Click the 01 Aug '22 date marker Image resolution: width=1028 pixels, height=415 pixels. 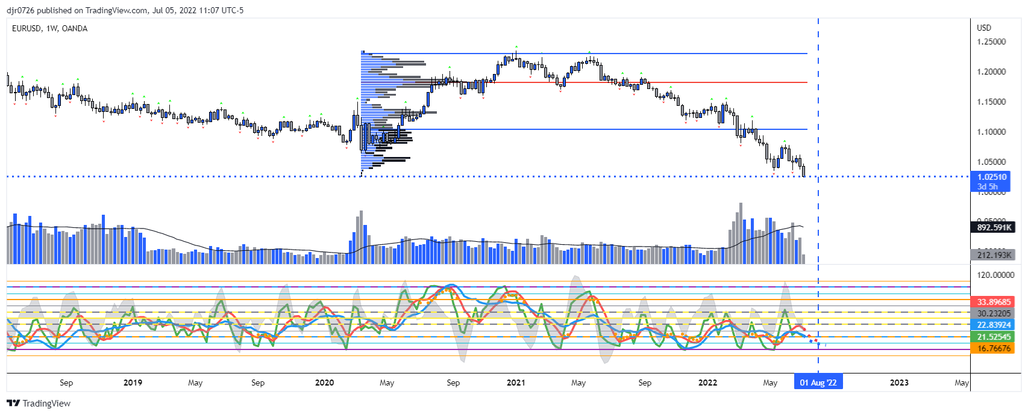click(818, 383)
